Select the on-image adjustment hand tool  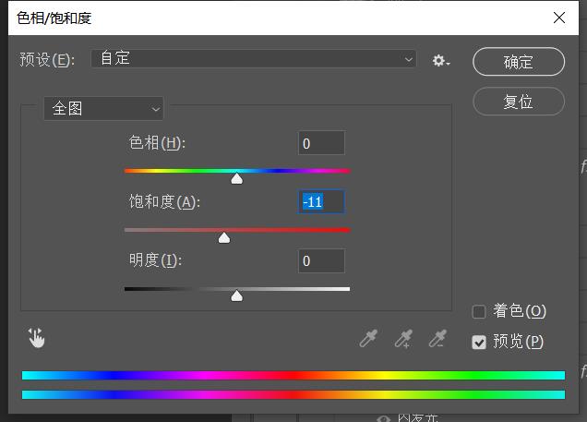tap(37, 338)
